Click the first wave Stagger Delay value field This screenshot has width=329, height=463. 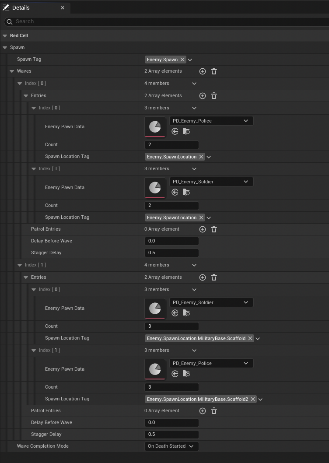pos(171,253)
